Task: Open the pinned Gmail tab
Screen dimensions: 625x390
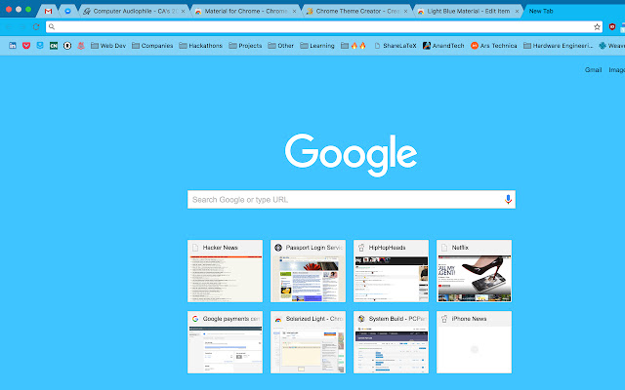Action: [x=48, y=11]
